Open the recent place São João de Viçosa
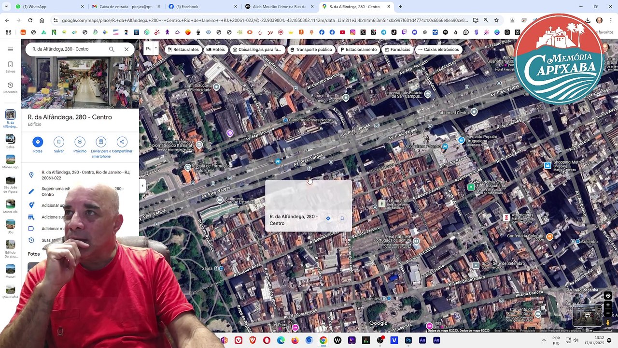The height and width of the screenshot is (348, 618). coord(10,184)
